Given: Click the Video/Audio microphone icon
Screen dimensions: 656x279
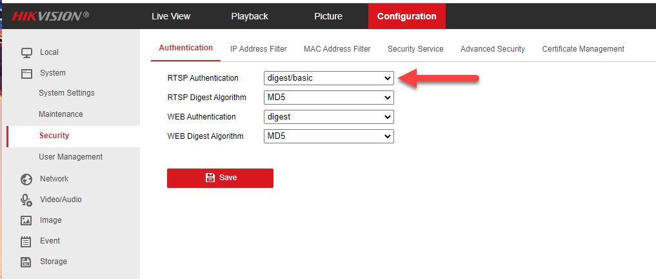Looking at the screenshot, I should click(26, 200).
